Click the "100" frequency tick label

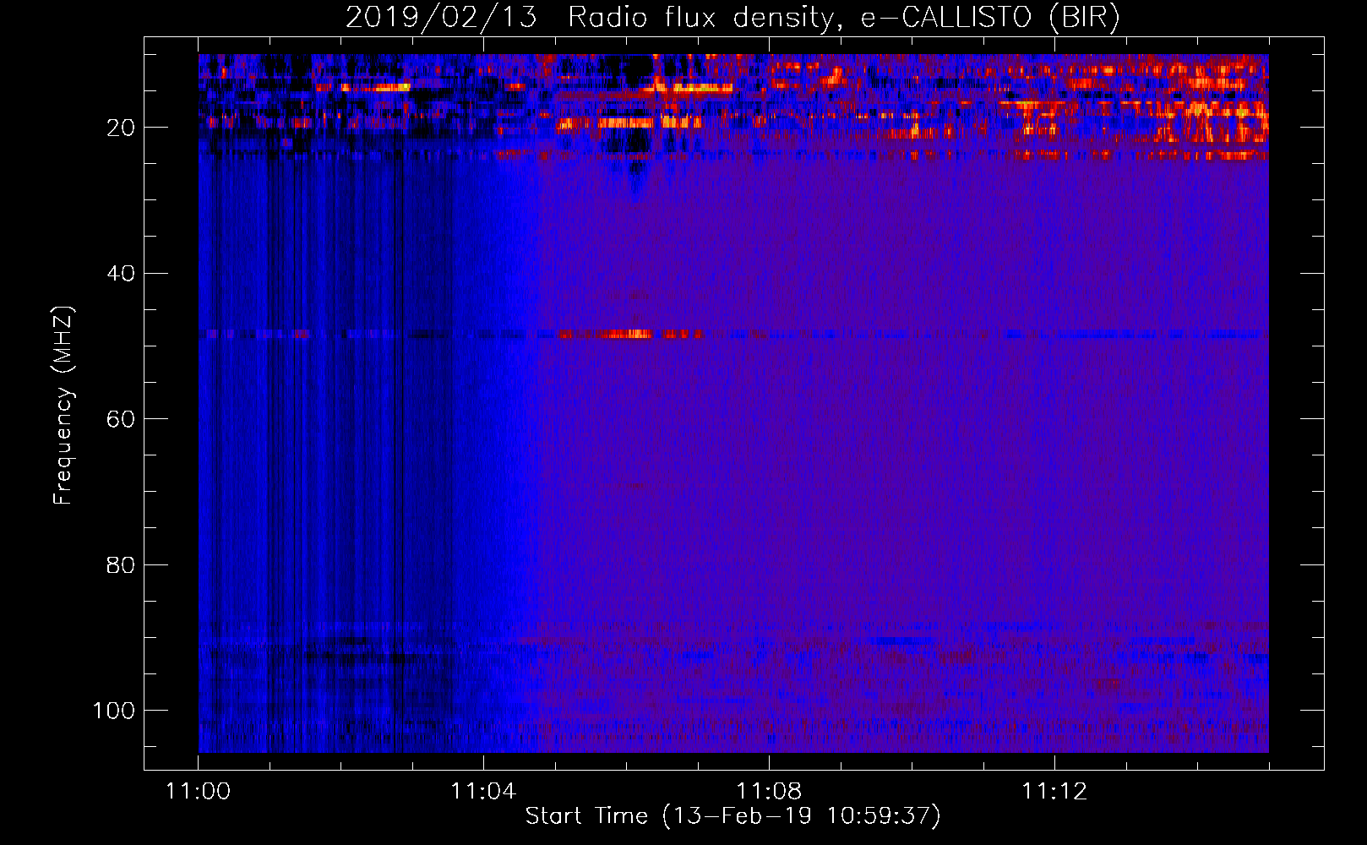pyautogui.click(x=114, y=711)
